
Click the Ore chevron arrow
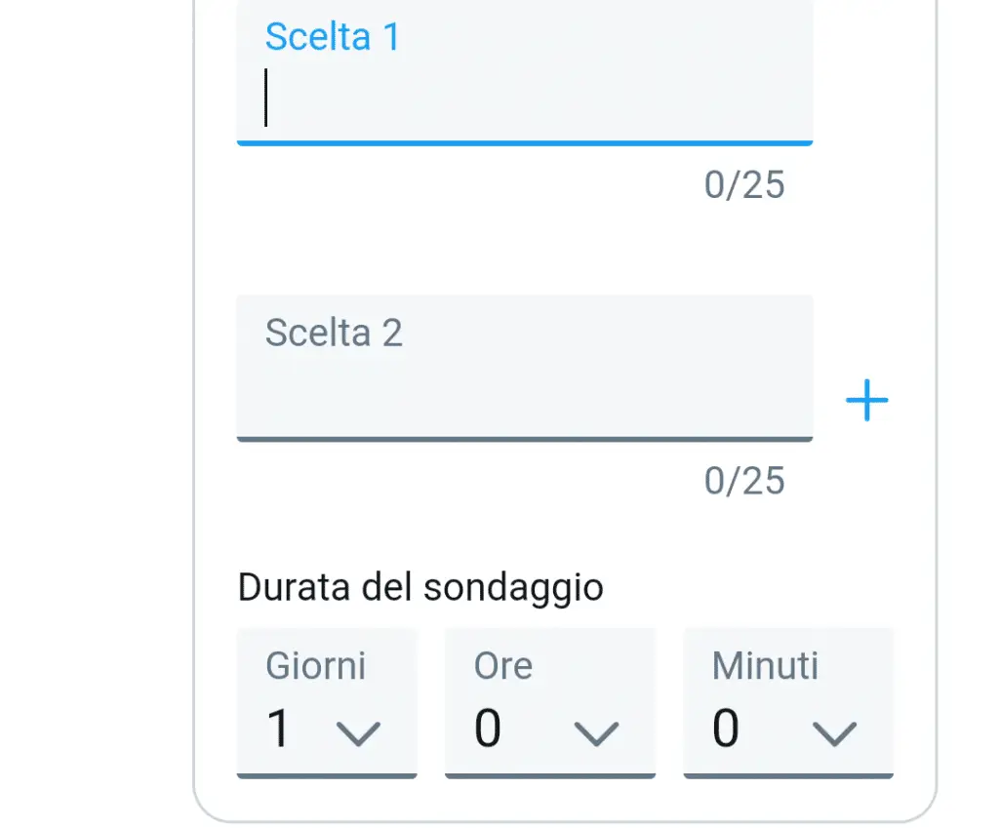[597, 731]
